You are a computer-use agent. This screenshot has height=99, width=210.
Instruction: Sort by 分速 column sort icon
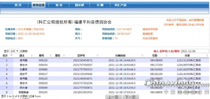[x=207, y=56]
